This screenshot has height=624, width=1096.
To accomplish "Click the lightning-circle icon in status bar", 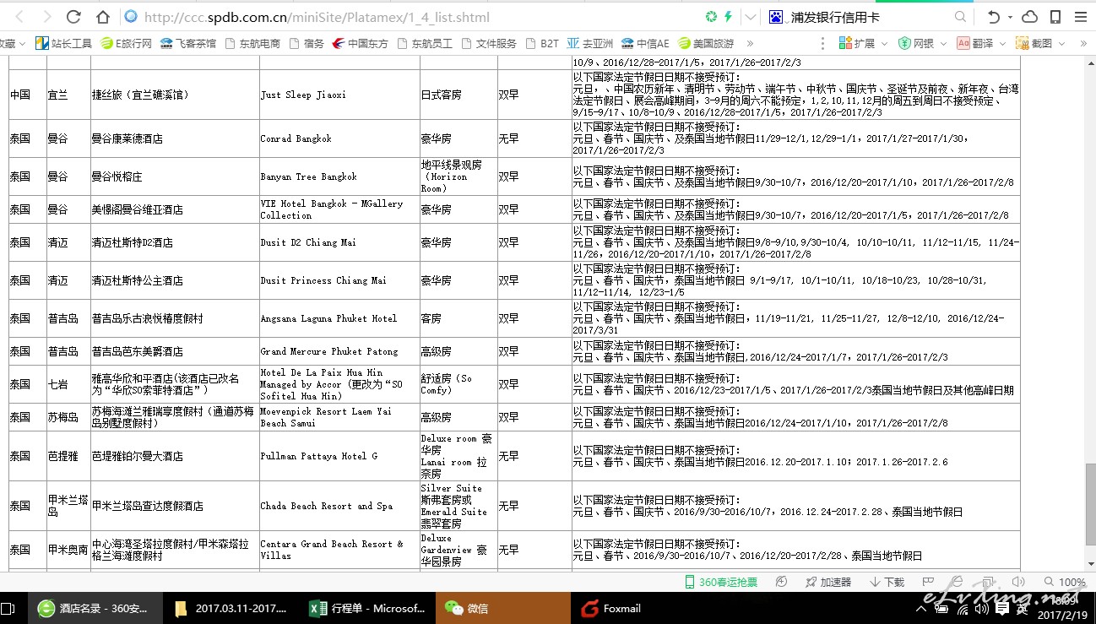I will (782, 582).
